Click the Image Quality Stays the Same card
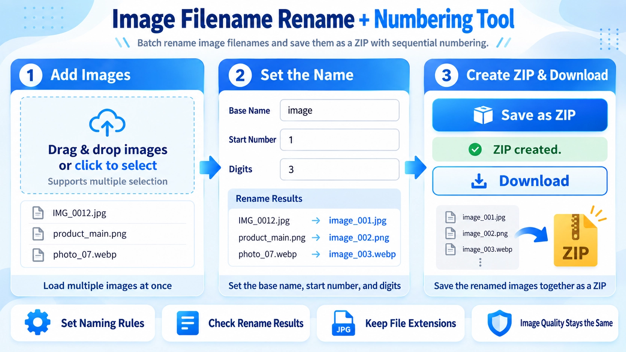Screen dimensions: 626x352 545,323
